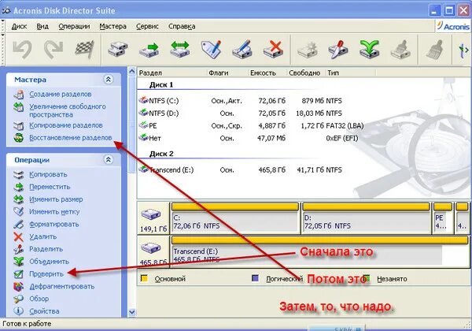
Task: Click the yellow Основной legend swatch
Action: click(x=144, y=278)
